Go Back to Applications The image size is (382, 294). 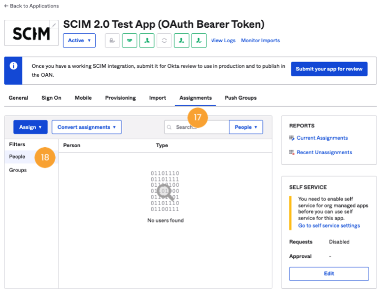click(x=31, y=6)
